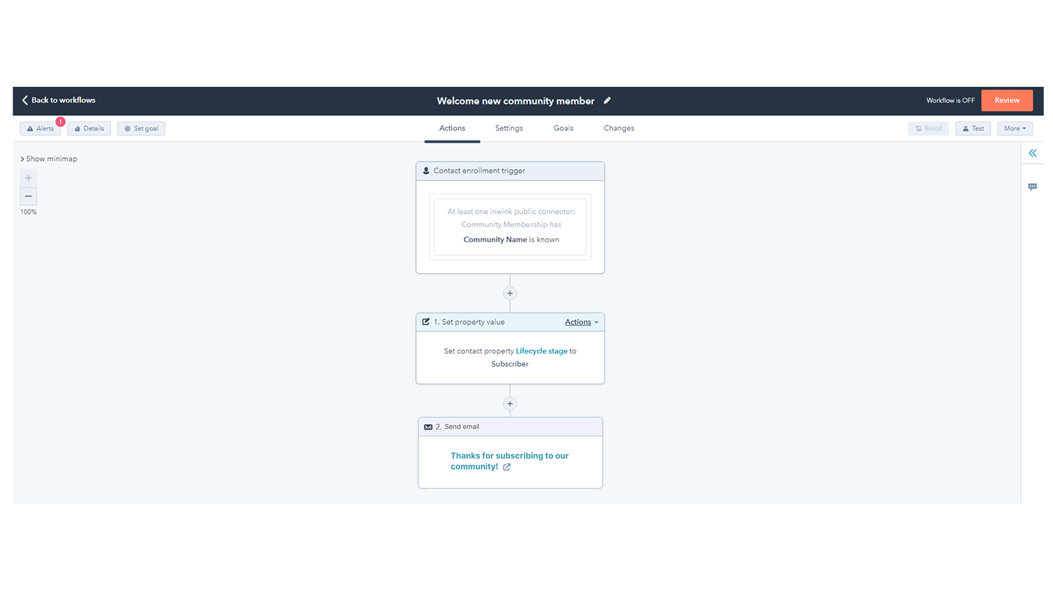Toggle workflow on via Review button
The image size is (1053, 592).
pyautogui.click(x=1006, y=100)
